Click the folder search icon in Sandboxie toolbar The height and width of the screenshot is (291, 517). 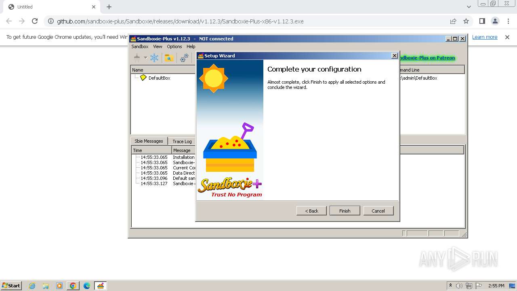click(x=169, y=58)
